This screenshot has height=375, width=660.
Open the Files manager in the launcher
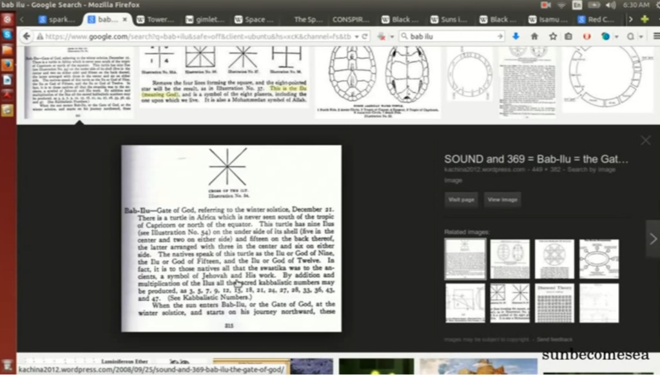(x=7, y=50)
